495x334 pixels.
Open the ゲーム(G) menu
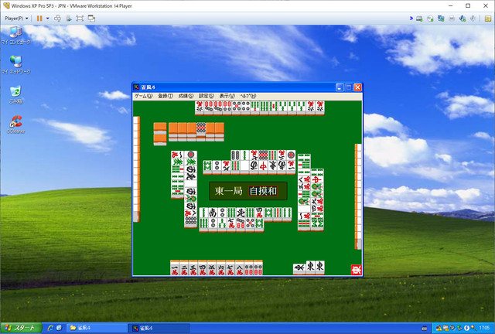(x=143, y=96)
